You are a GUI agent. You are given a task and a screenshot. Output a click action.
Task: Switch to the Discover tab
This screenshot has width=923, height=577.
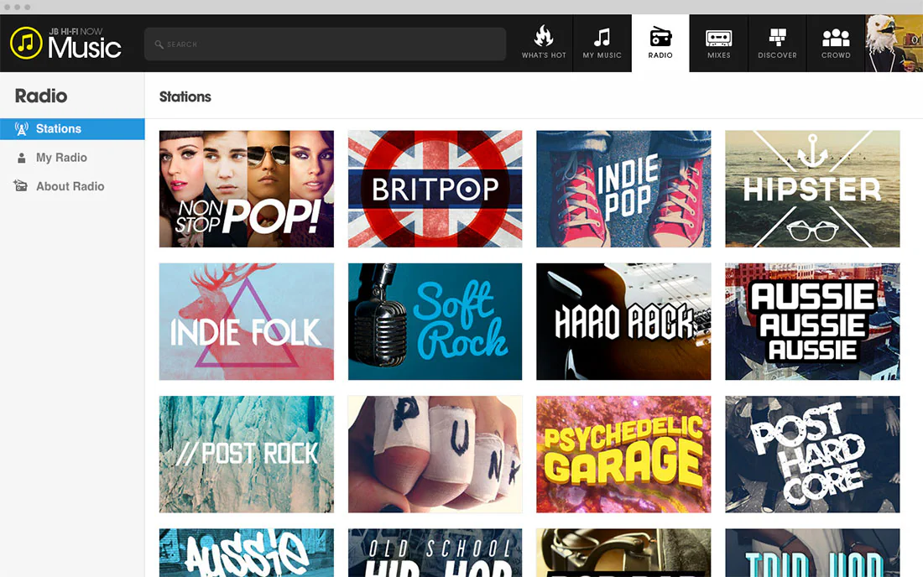777,43
